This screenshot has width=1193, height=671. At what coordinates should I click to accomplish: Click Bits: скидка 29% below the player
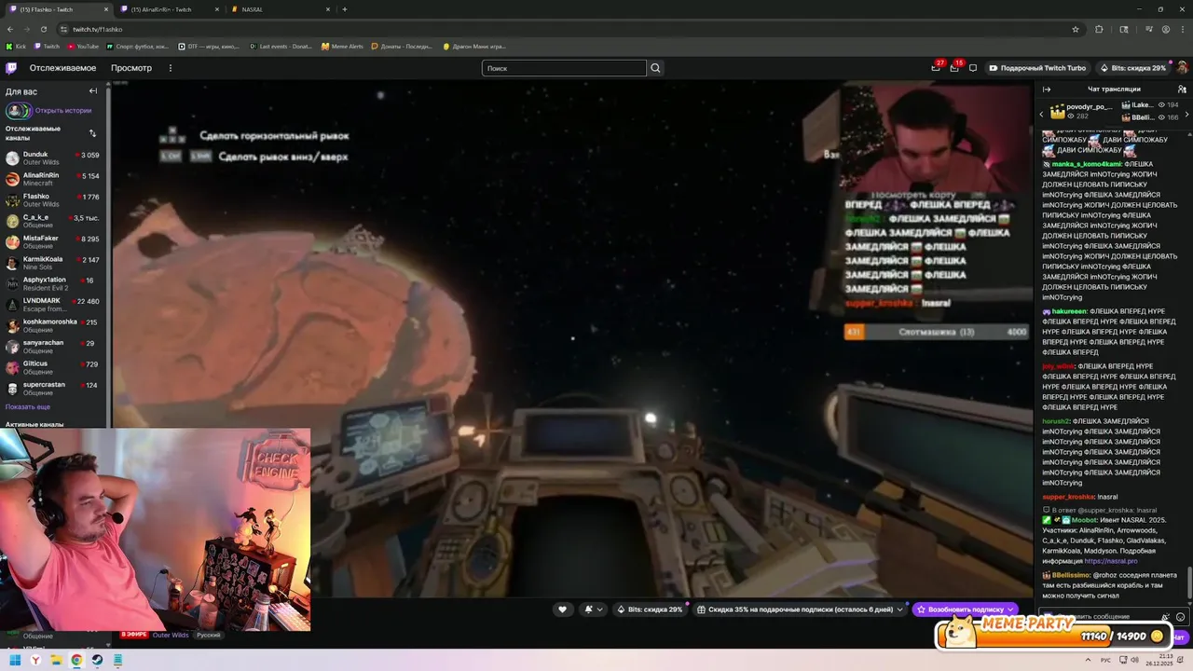click(650, 609)
